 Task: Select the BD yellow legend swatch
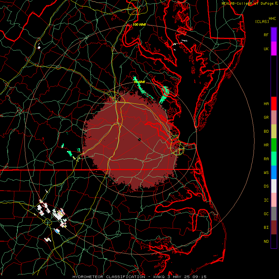click(274, 131)
